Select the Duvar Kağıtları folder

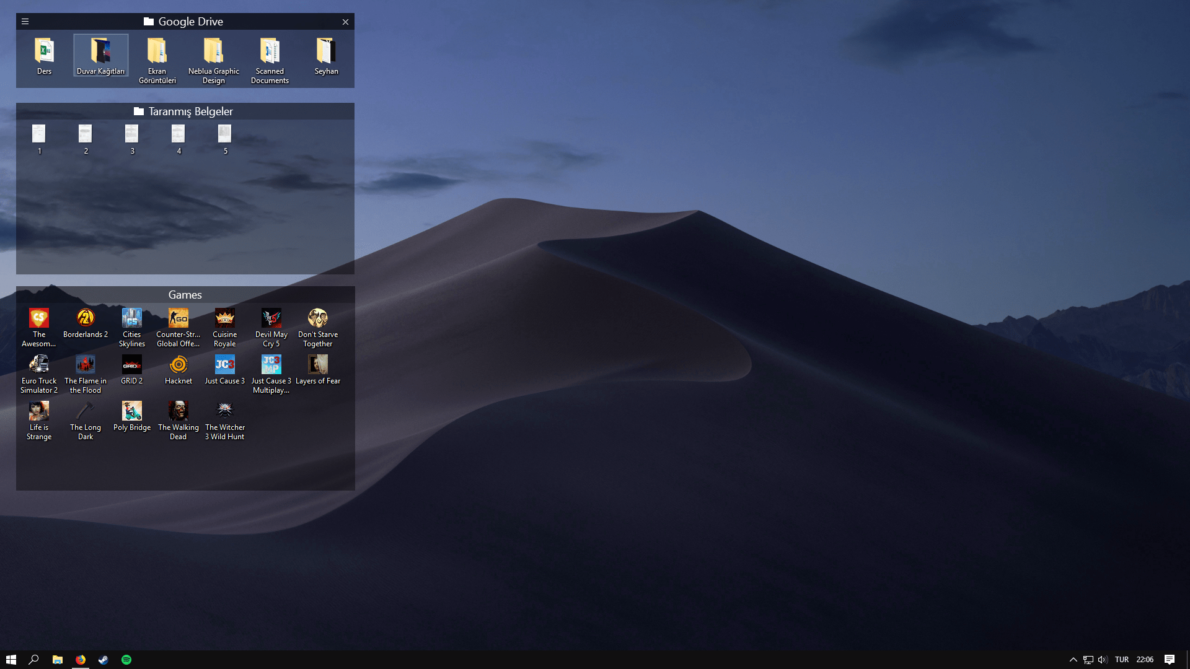click(101, 56)
